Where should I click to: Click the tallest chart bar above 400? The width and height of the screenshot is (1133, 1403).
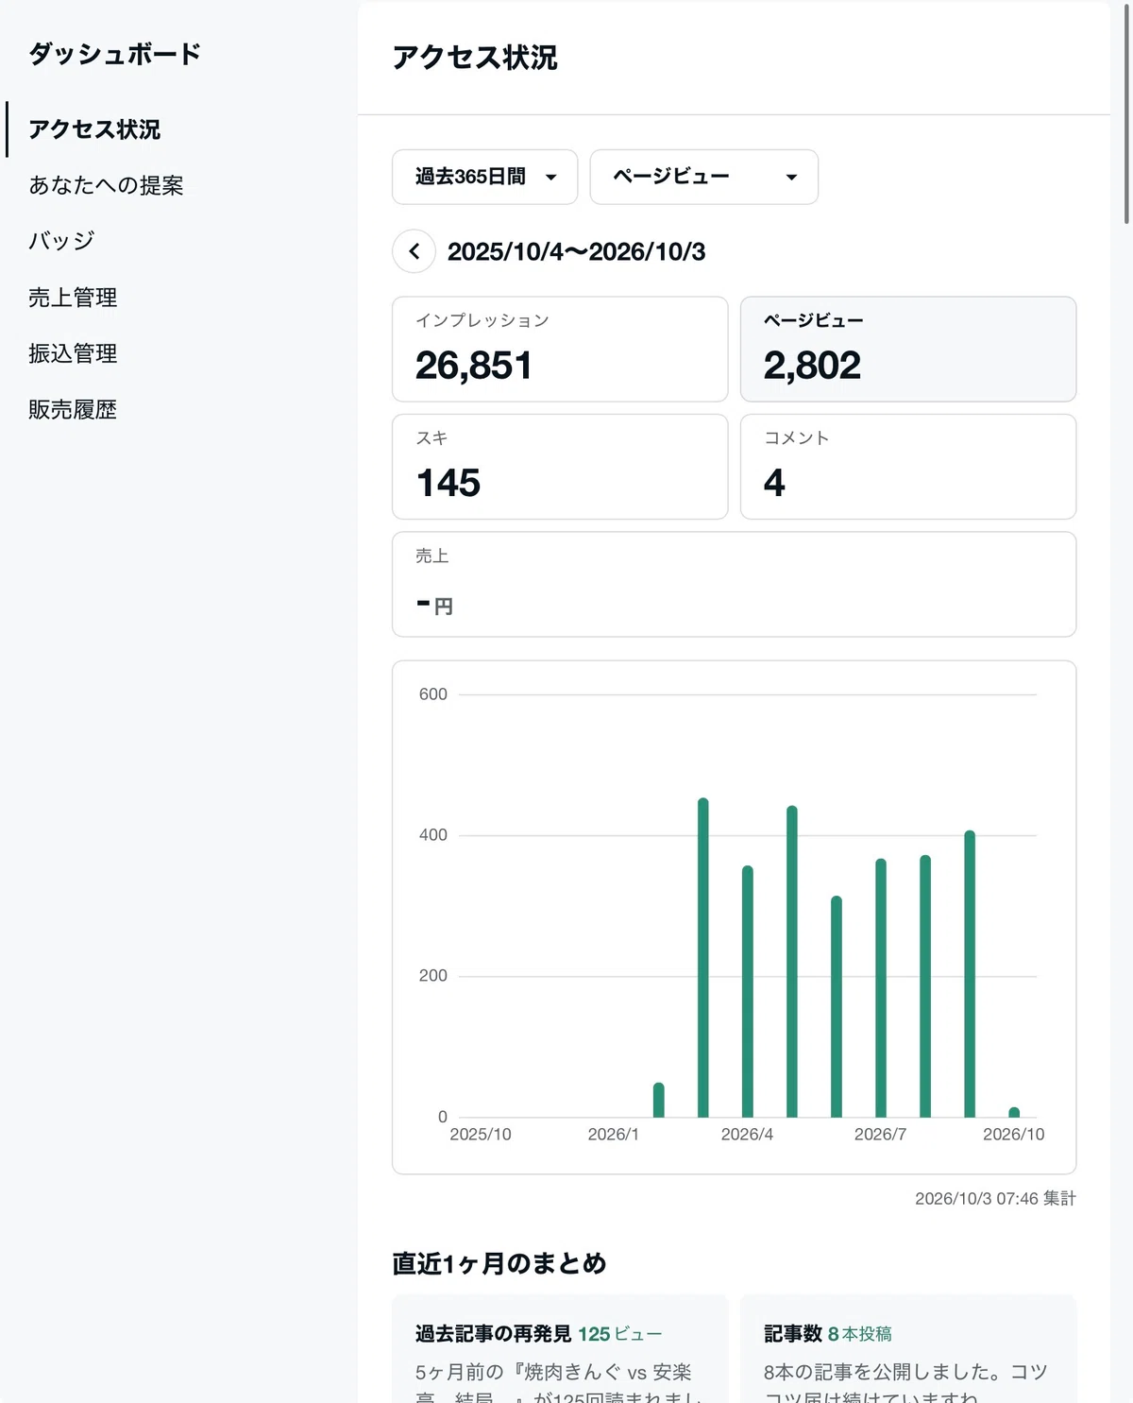pos(703,958)
